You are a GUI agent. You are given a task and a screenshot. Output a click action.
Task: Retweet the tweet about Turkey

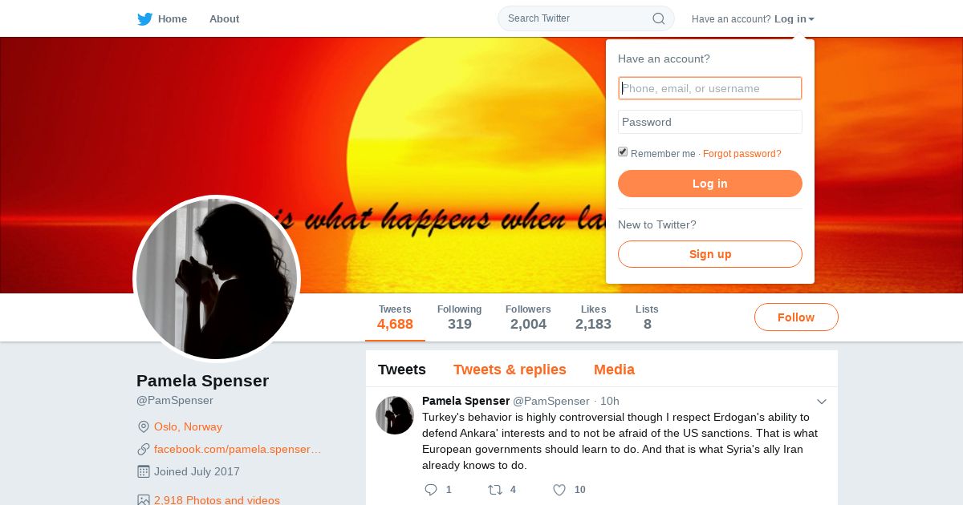tap(495, 490)
